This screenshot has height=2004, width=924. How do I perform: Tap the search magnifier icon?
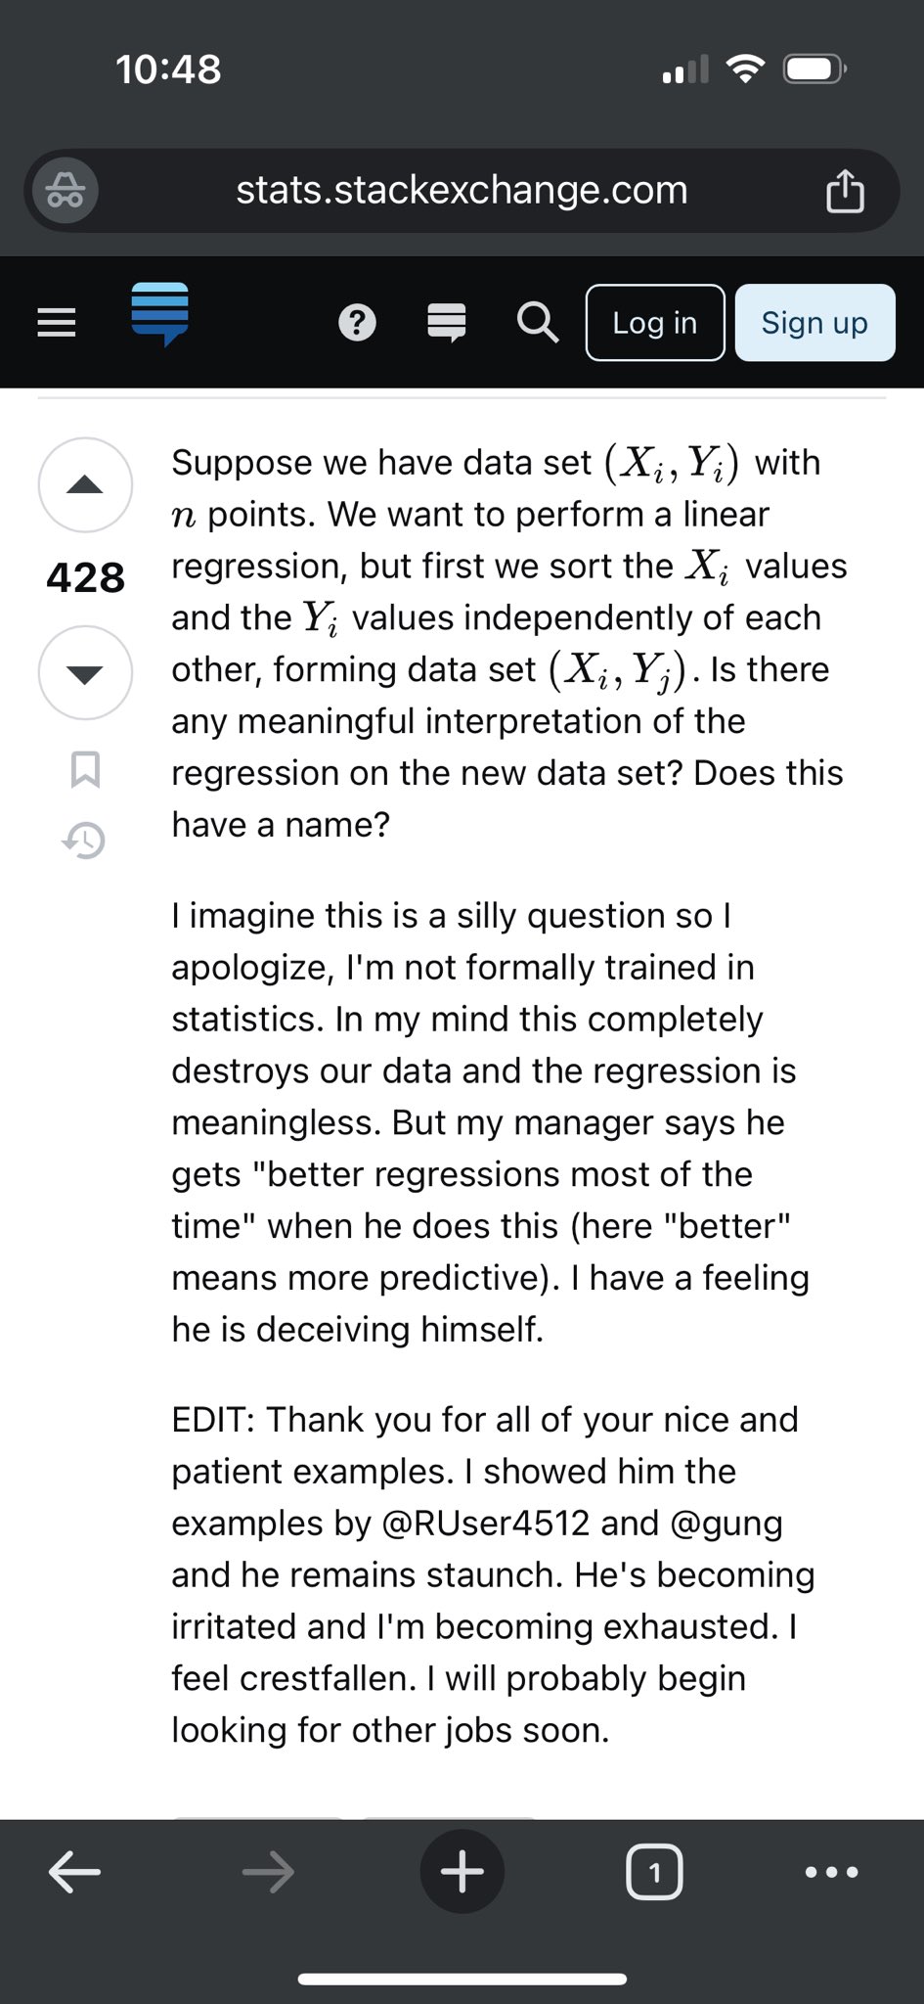[x=538, y=322]
